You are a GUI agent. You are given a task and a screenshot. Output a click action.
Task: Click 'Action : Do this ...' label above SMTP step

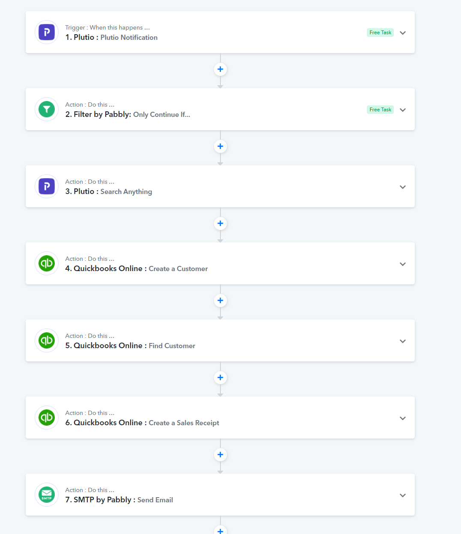(x=90, y=490)
